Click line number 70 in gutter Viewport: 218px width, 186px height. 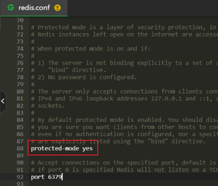tap(20, 20)
